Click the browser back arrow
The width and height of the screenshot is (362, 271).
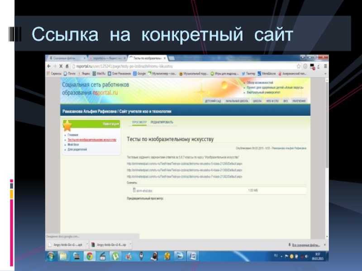pos(49,66)
